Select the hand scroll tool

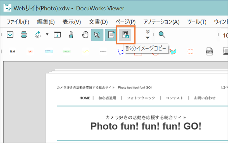(85, 35)
